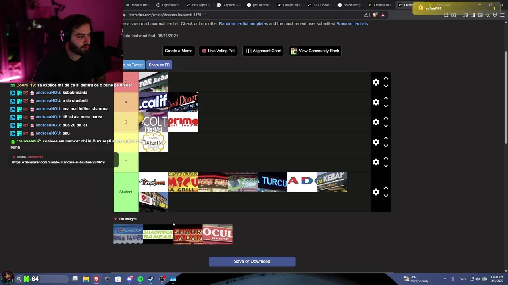508x285 pixels.
Task: Open the tiermaker link in chat
Action: click(58, 162)
